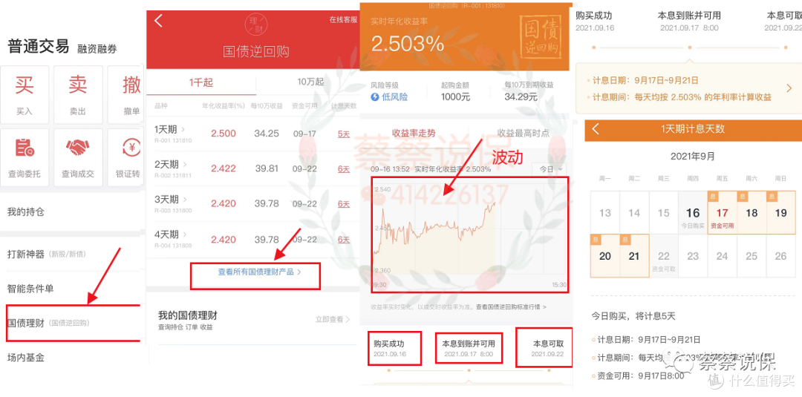Open 查看国债逆回购标准行情 link
The image size is (802, 397).
point(511,307)
